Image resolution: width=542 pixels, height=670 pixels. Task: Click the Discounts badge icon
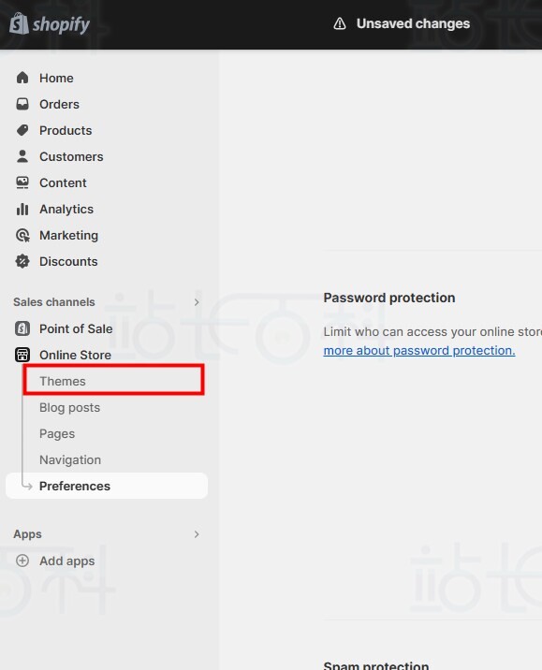tap(22, 261)
